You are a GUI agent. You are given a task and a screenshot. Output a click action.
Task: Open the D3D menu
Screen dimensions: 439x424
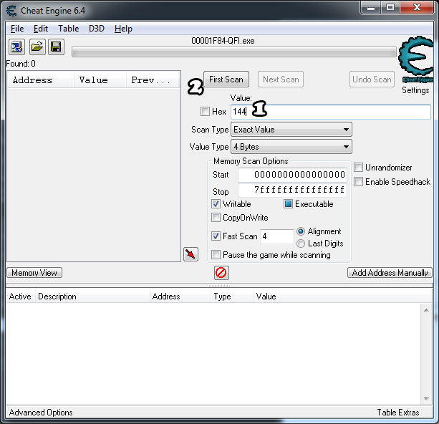pyautogui.click(x=96, y=29)
